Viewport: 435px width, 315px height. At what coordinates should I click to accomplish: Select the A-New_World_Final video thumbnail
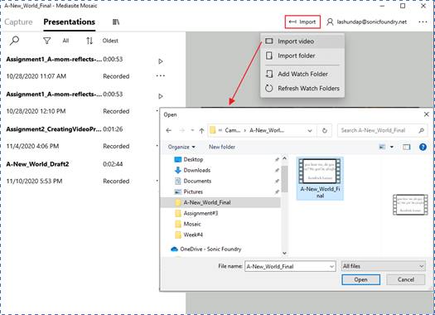320,178
